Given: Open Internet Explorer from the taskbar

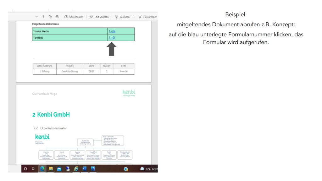Looking at the screenshot, I should [x=76, y=169].
